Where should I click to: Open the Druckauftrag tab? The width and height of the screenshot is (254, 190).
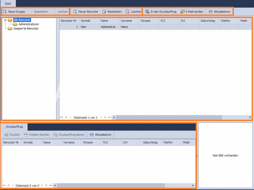14,127
